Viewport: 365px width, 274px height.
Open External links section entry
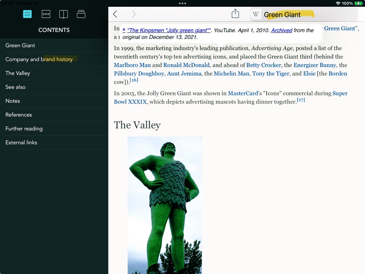(x=21, y=142)
